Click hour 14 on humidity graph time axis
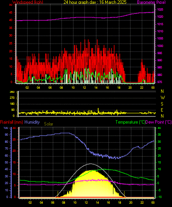Image resolution: width=172 pixels, height=207 pixels. (97, 202)
